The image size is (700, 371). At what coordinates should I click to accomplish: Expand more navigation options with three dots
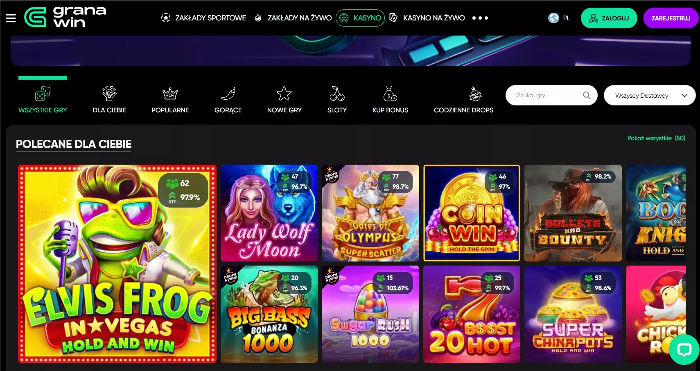point(480,18)
